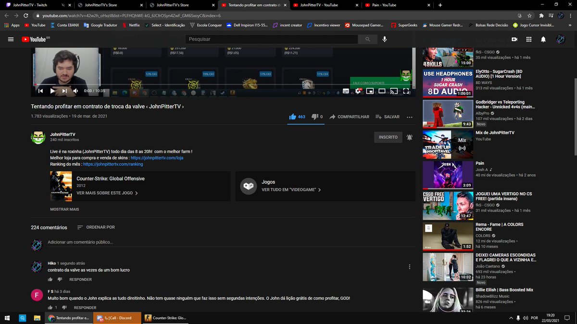Dislike the video
This screenshot has height=324, width=577.
click(317, 117)
